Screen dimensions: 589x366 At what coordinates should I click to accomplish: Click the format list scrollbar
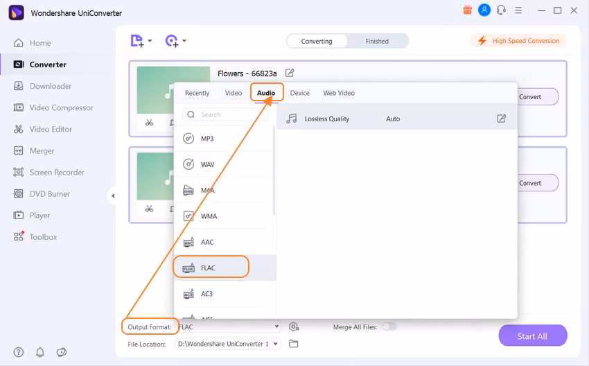[274, 171]
